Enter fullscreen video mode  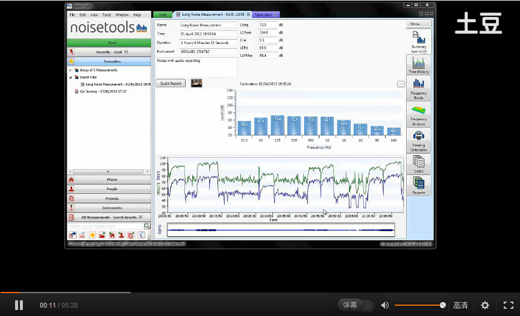click(x=509, y=305)
